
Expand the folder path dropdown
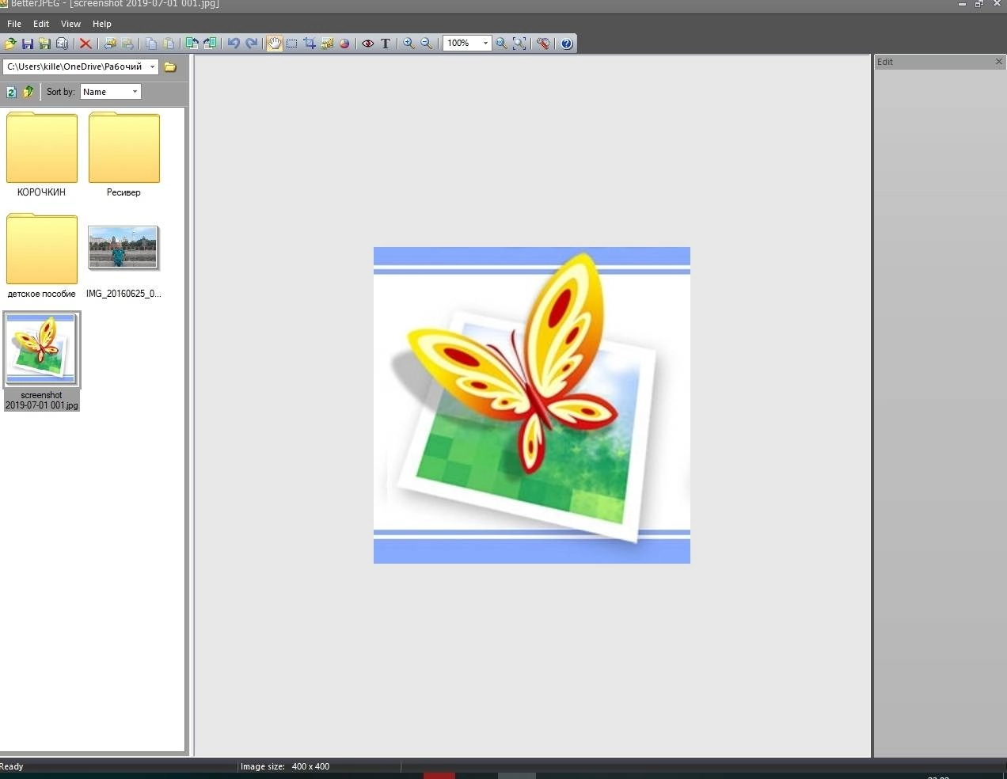[x=152, y=66]
